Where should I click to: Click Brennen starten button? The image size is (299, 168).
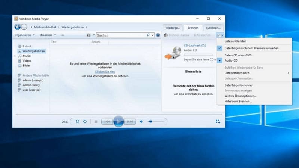pyautogui.click(x=176, y=35)
